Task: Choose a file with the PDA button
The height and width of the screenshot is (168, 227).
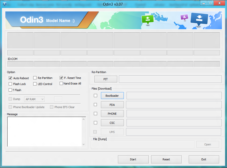Action: 112,105
